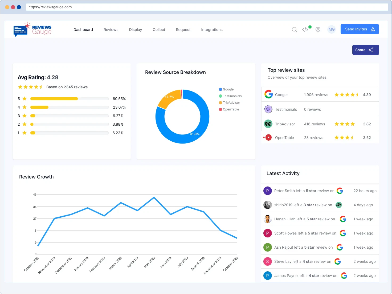Click the Testimonials heart badge icon

tap(268, 109)
